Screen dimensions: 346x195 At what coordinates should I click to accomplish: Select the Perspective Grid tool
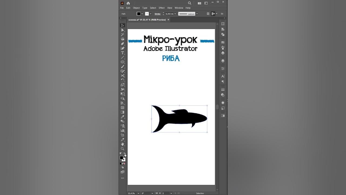[x=122, y=103]
